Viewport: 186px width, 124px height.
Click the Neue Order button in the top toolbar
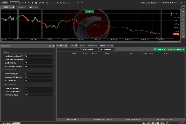point(14,2)
